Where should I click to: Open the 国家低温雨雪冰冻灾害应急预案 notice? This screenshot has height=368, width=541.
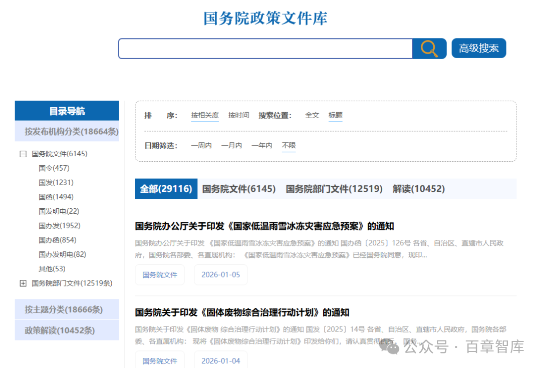tap(264, 226)
